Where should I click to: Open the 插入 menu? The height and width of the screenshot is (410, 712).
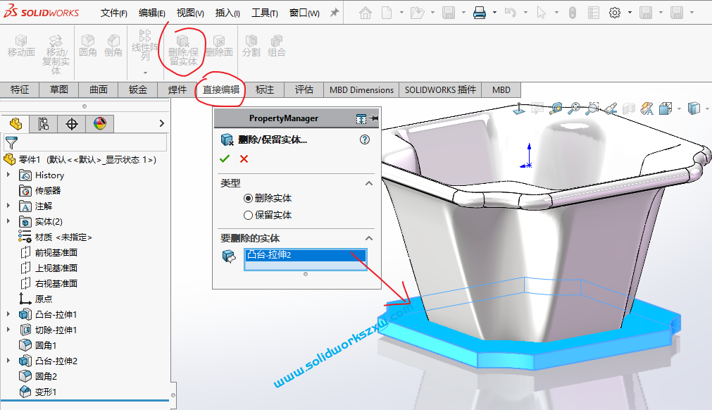(x=227, y=13)
